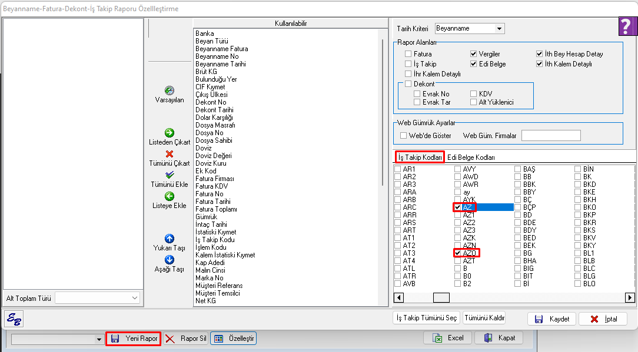
Task: Select Dosya No in the list
Action: point(209,133)
